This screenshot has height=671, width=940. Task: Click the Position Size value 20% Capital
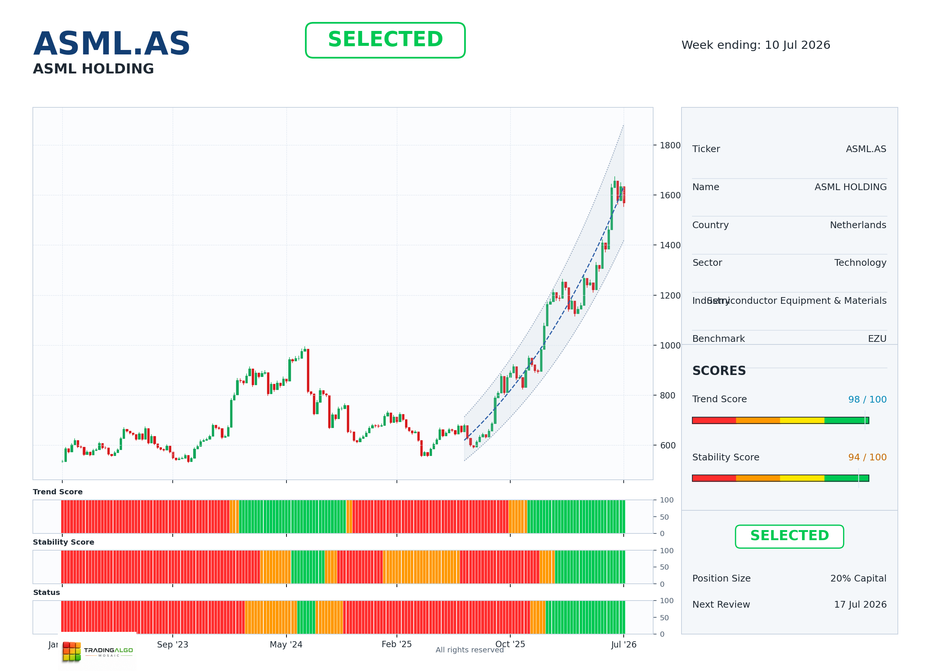click(x=858, y=579)
